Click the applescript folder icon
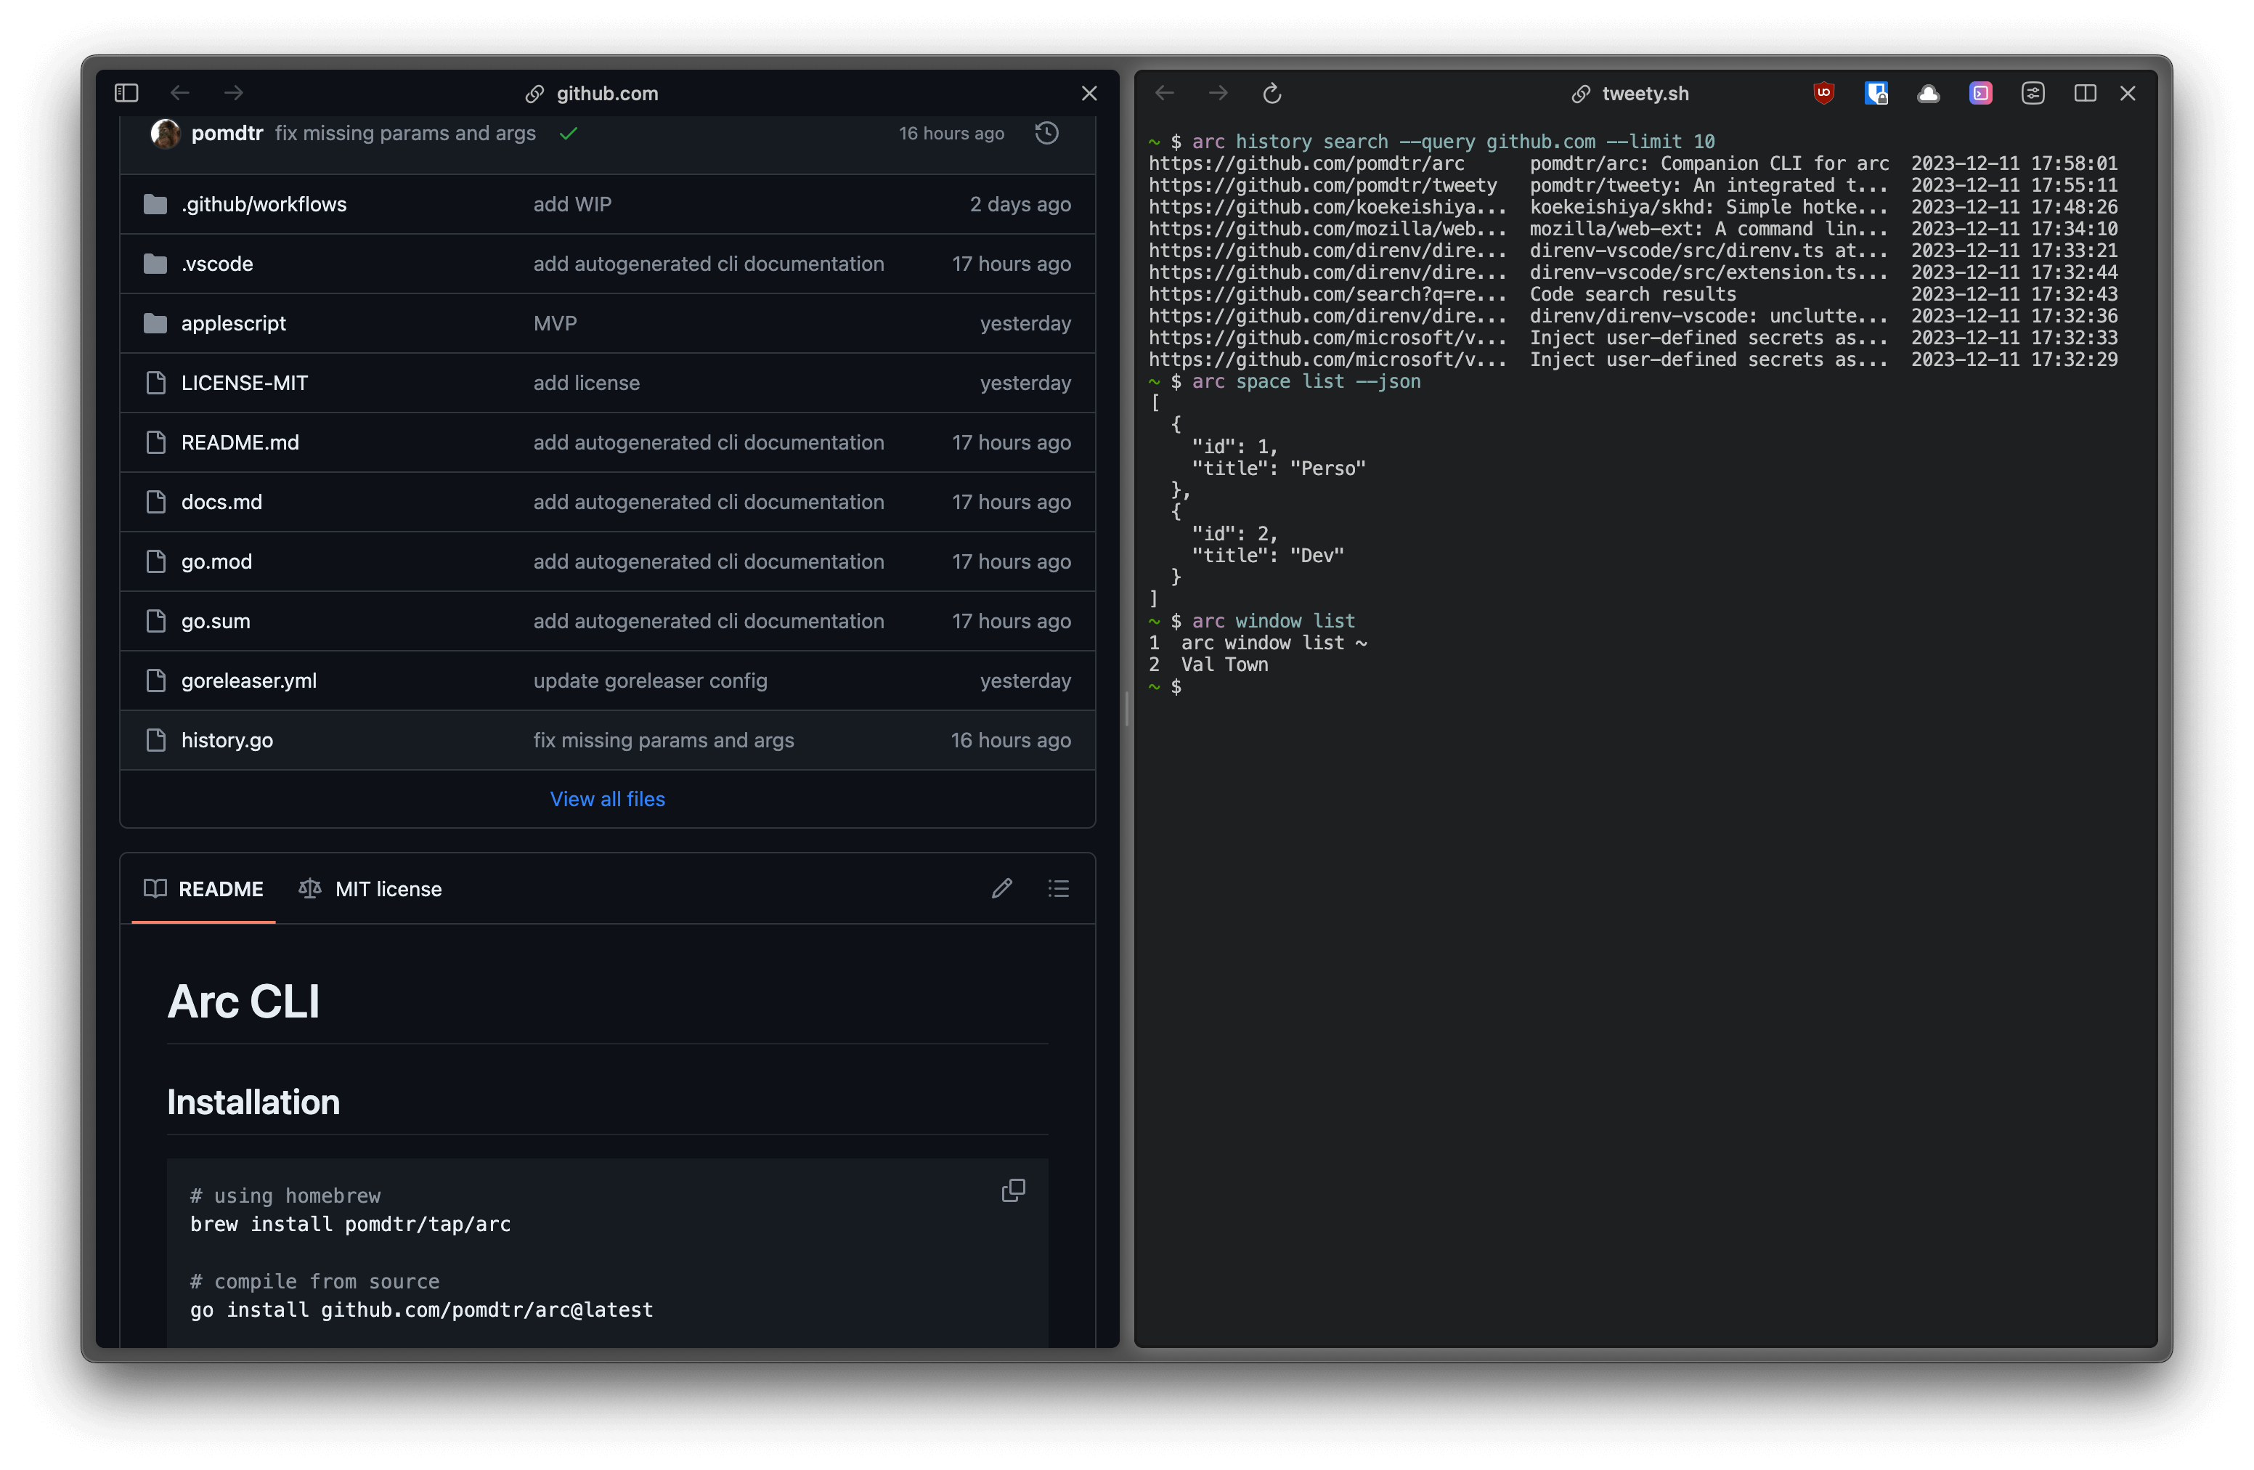 pos(155,323)
